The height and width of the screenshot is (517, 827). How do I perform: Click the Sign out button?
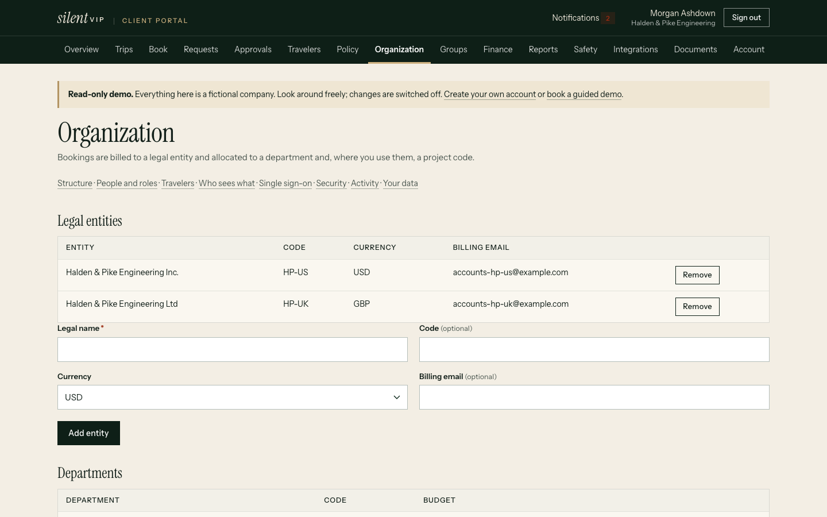[x=747, y=18]
